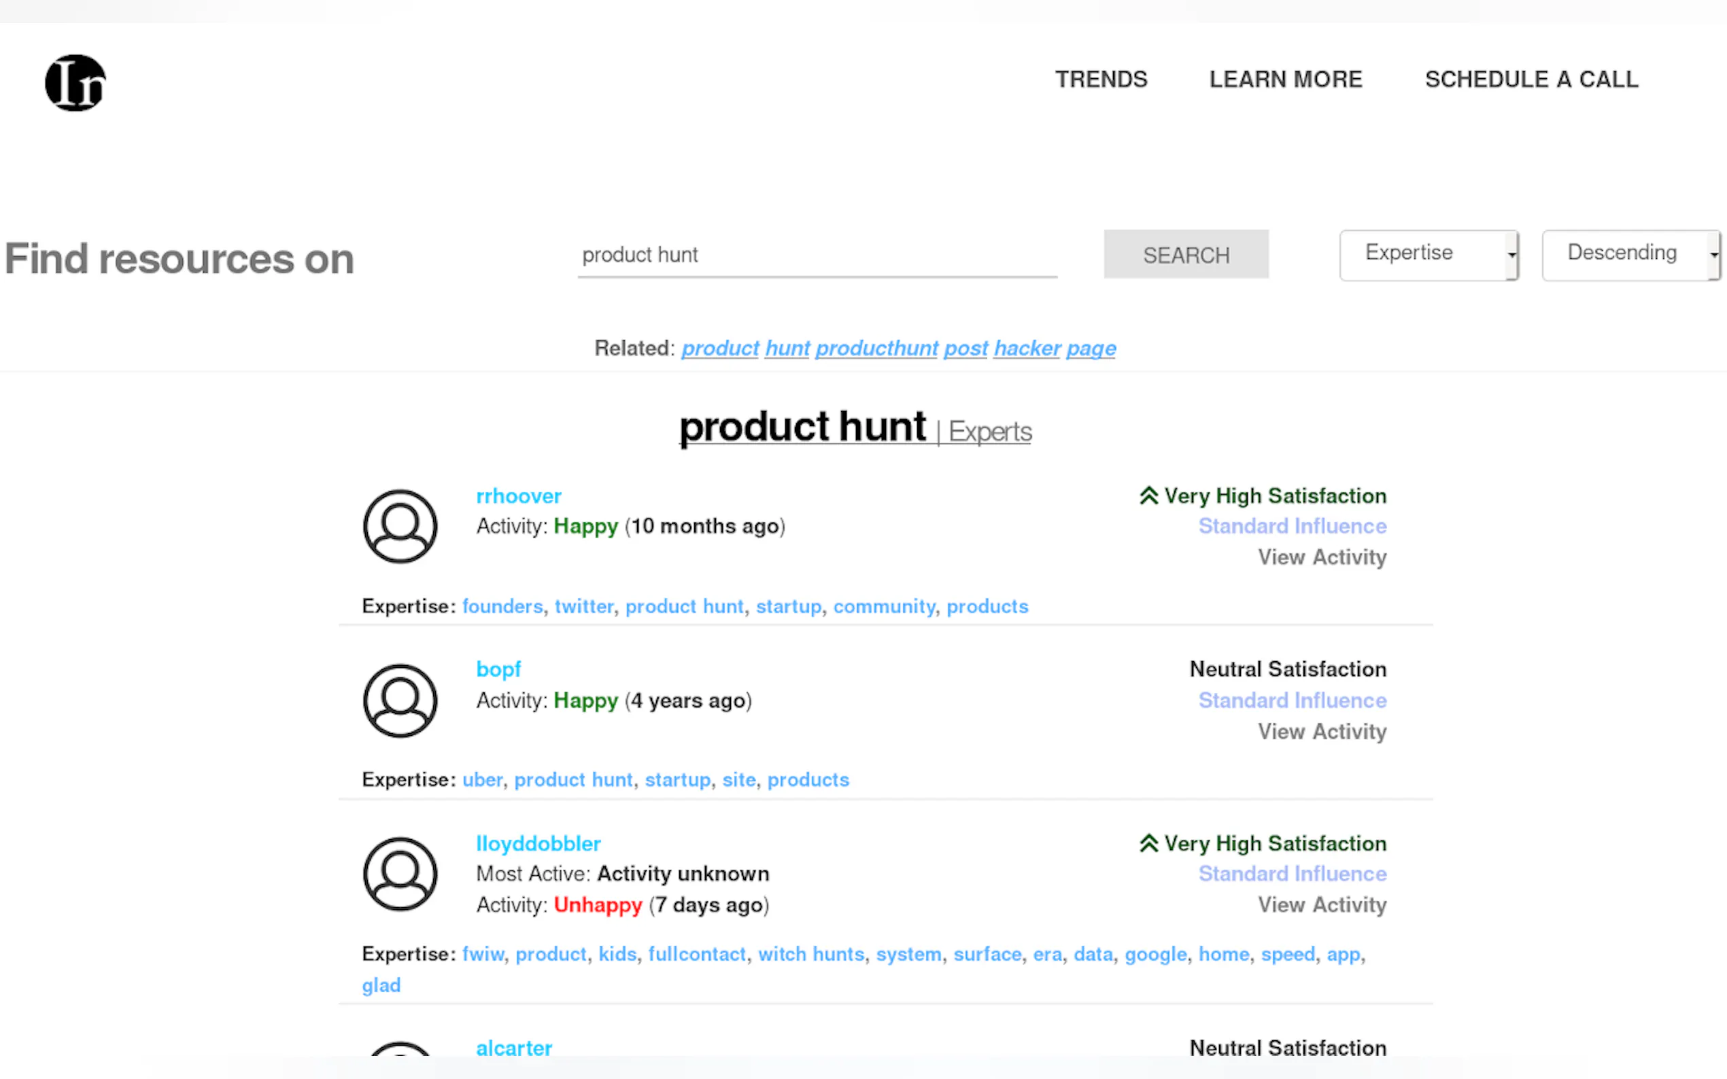Click Standard Influence for rrhoover

pos(1293,526)
